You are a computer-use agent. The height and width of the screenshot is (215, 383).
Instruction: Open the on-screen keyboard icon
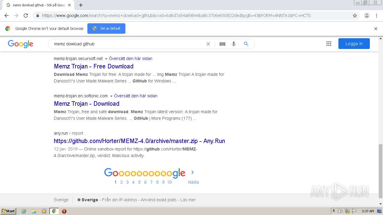pyautogui.click(x=222, y=44)
